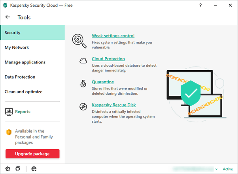Click the globe network status icon
238x174 pixels.
[34, 169]
